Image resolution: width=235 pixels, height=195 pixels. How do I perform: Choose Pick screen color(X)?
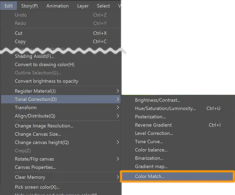tap(61, 187)
